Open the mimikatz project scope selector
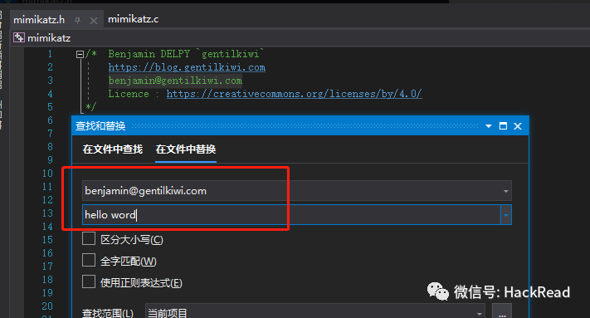Viewport: 590px width, 318px height. (x=300, y=38)
